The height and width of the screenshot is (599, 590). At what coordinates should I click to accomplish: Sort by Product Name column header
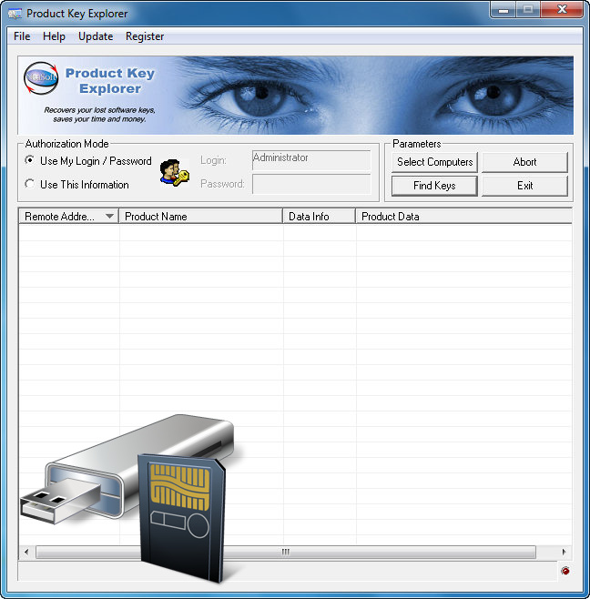coord(200,217)
